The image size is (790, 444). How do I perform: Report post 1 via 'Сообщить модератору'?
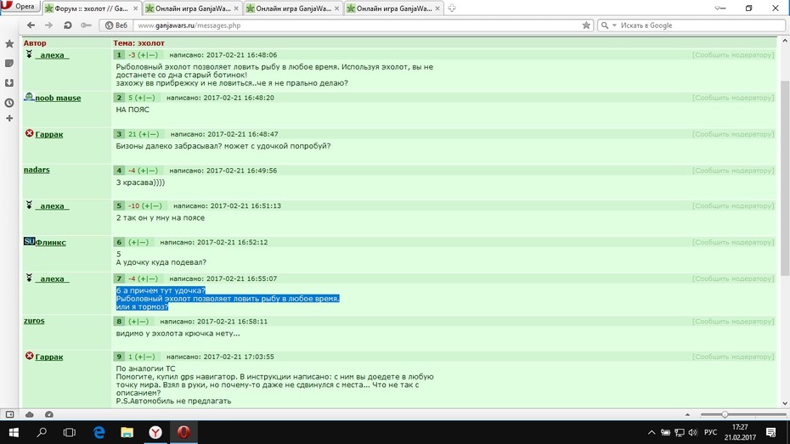tap(733, 55)
